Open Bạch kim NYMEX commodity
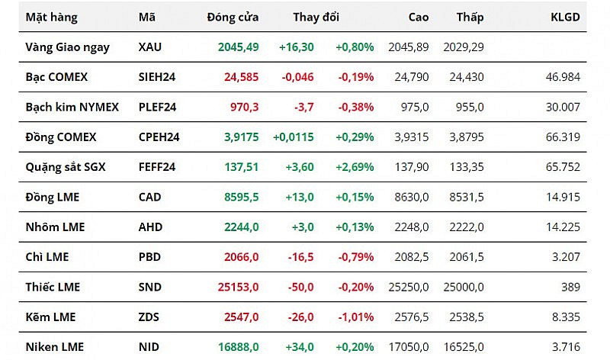The image size is (610, 360). 72,107
